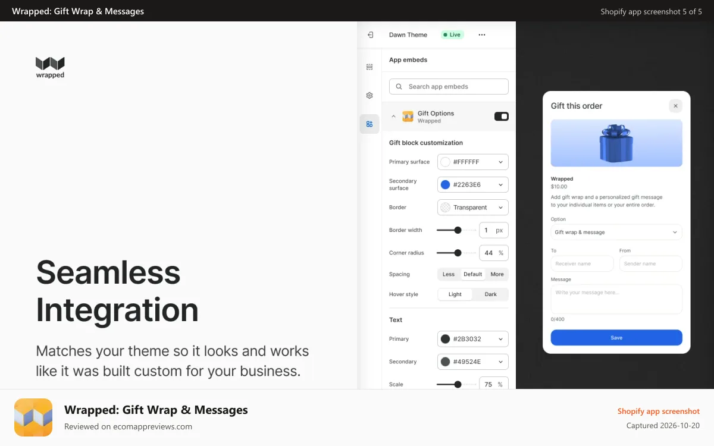
Task: Click the gray Text Secondary color swatch
Action: (x=445, y=362)
